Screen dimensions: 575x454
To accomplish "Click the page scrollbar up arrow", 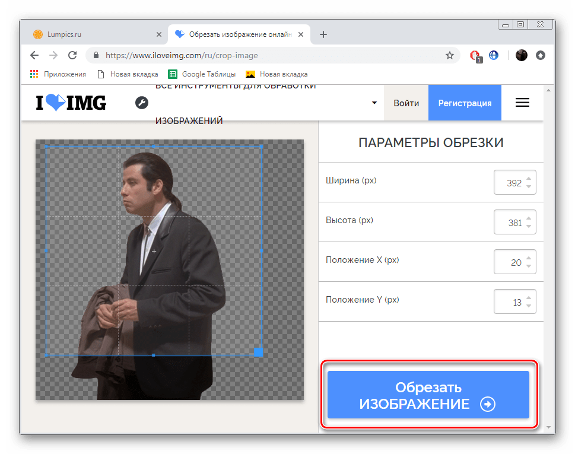I will tap(549, 90).
